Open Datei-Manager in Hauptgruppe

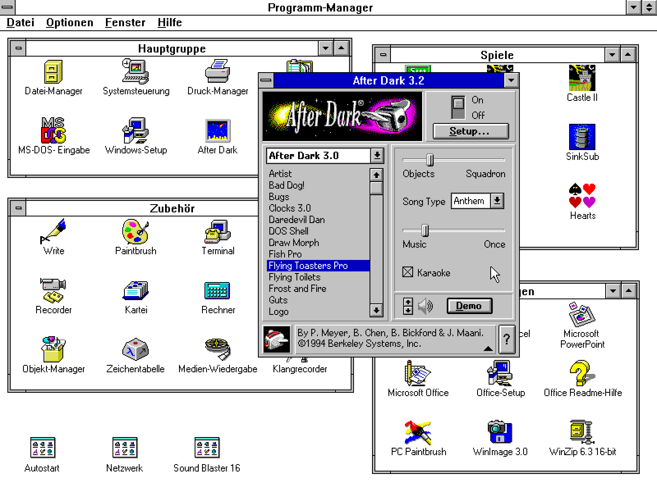coord(53,72)
